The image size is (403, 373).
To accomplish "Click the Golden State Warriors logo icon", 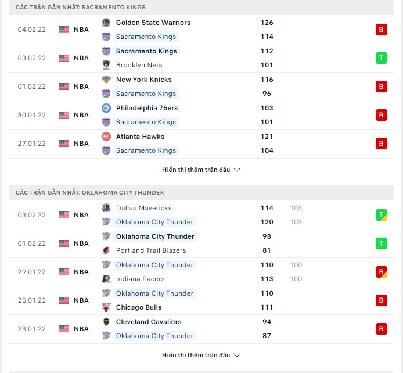I will [106, 23].
